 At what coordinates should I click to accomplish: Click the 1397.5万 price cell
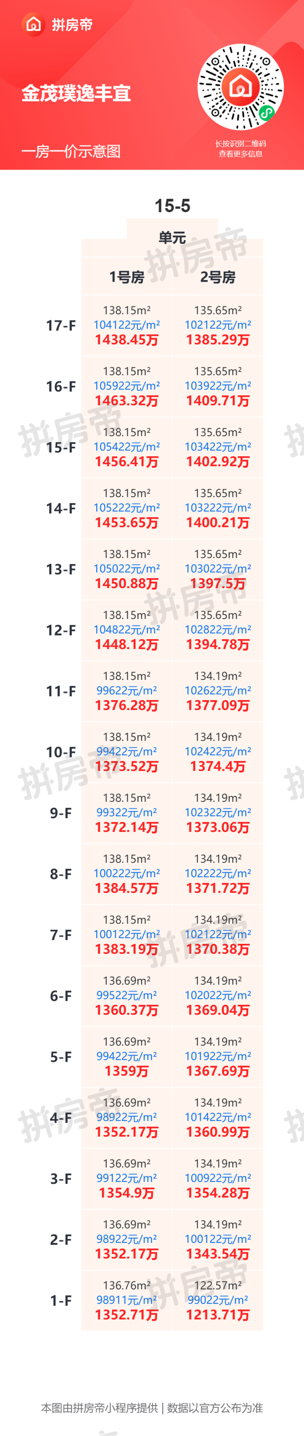click(218, 583)
